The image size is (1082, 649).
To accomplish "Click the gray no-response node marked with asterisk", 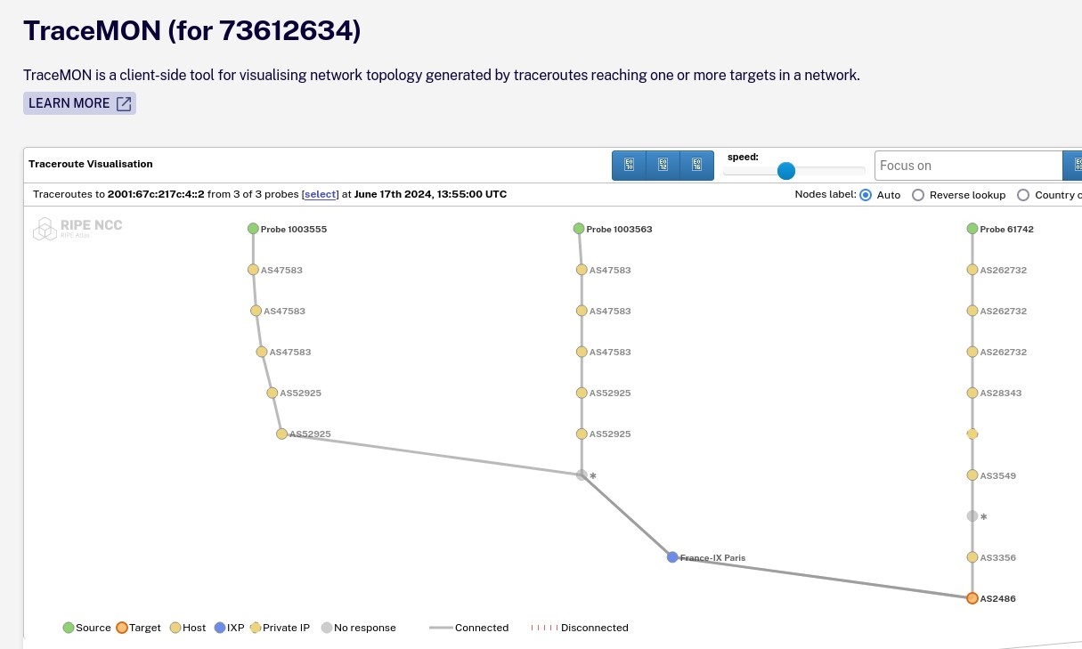I will pyautogui.click(x=582, y=475).
